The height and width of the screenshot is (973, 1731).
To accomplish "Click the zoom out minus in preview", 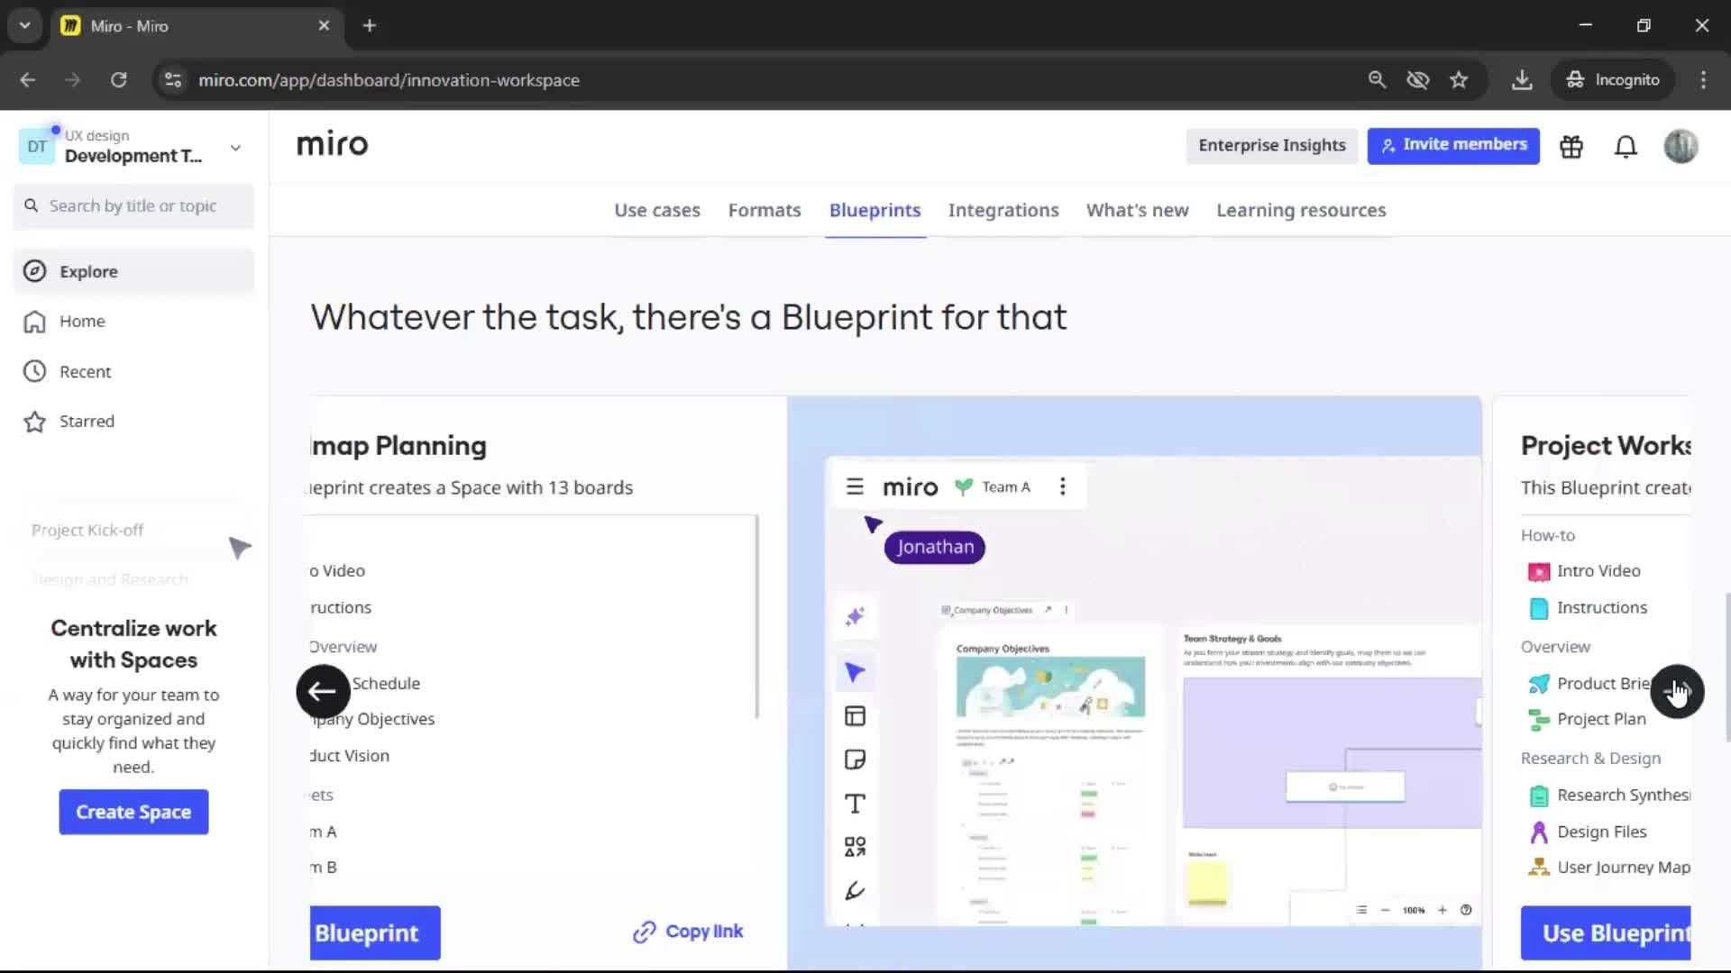I will click(1385, 910).
